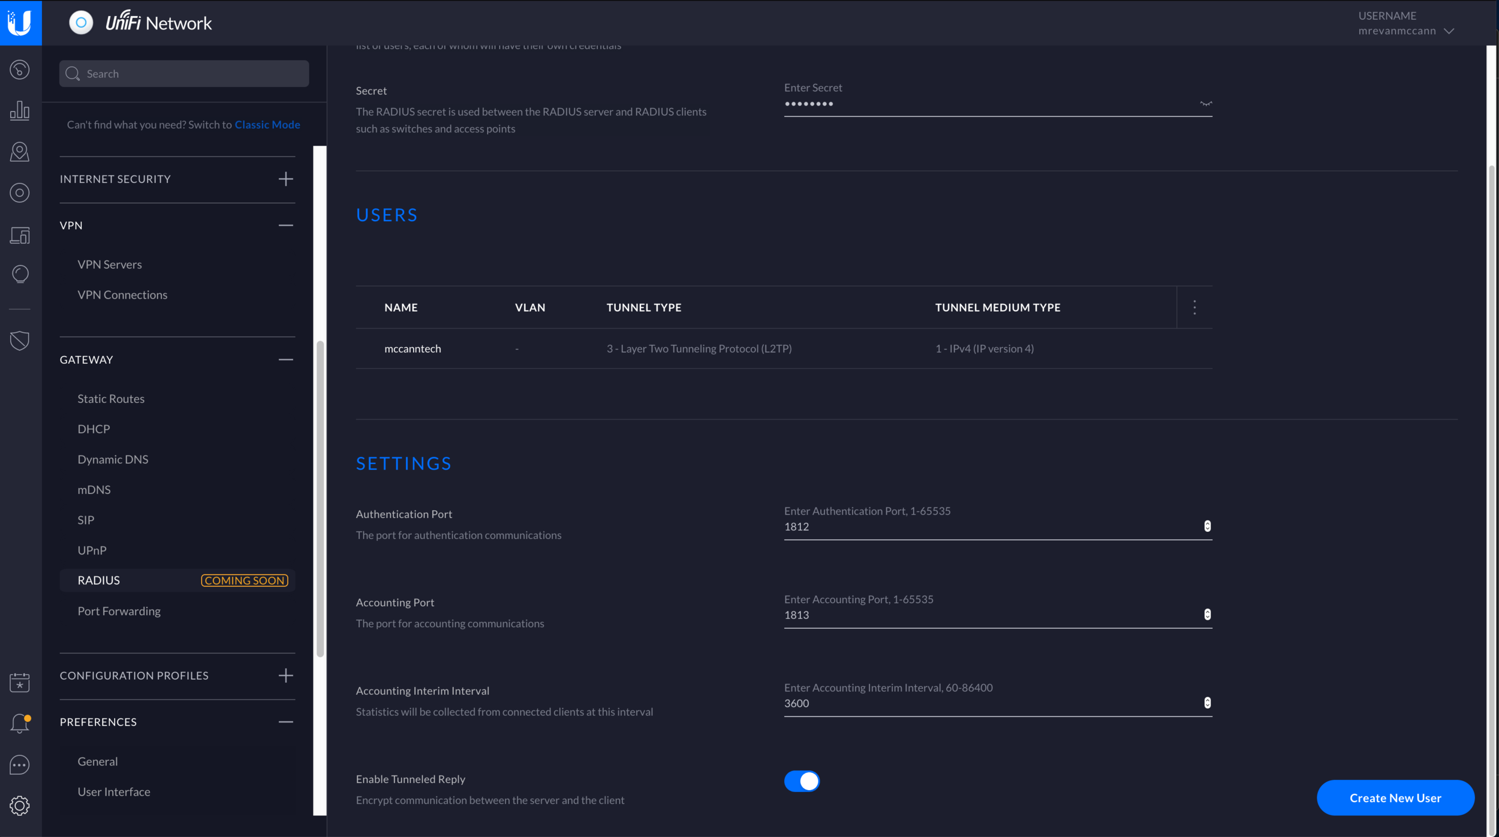Click the Accounting Interim Interval stepper

[x=1206, y=703]
